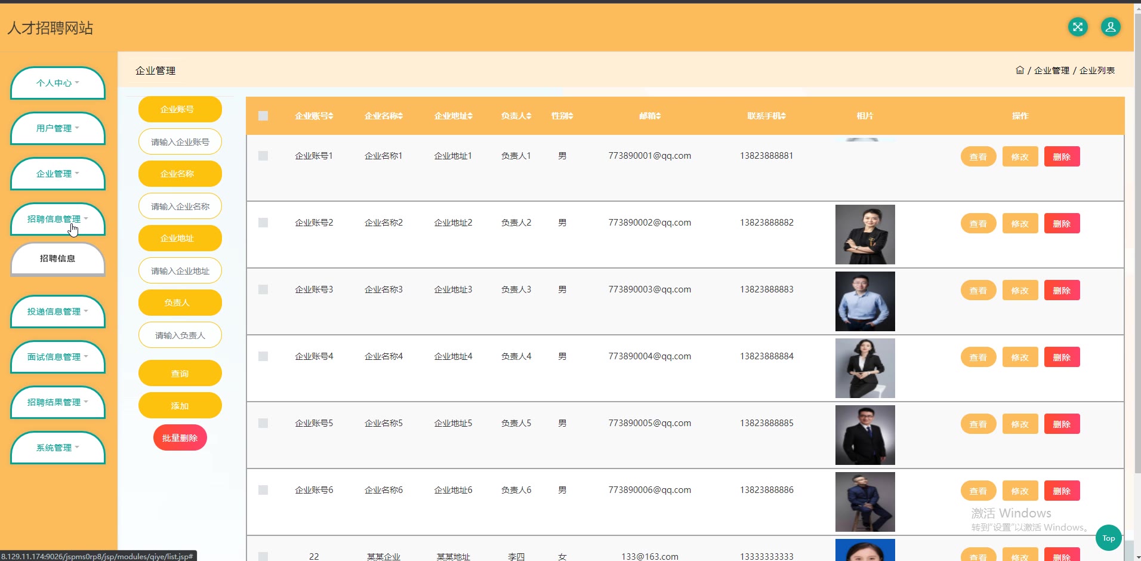
Task: Check the row for 企业账号2
Action: click(263, 223)
